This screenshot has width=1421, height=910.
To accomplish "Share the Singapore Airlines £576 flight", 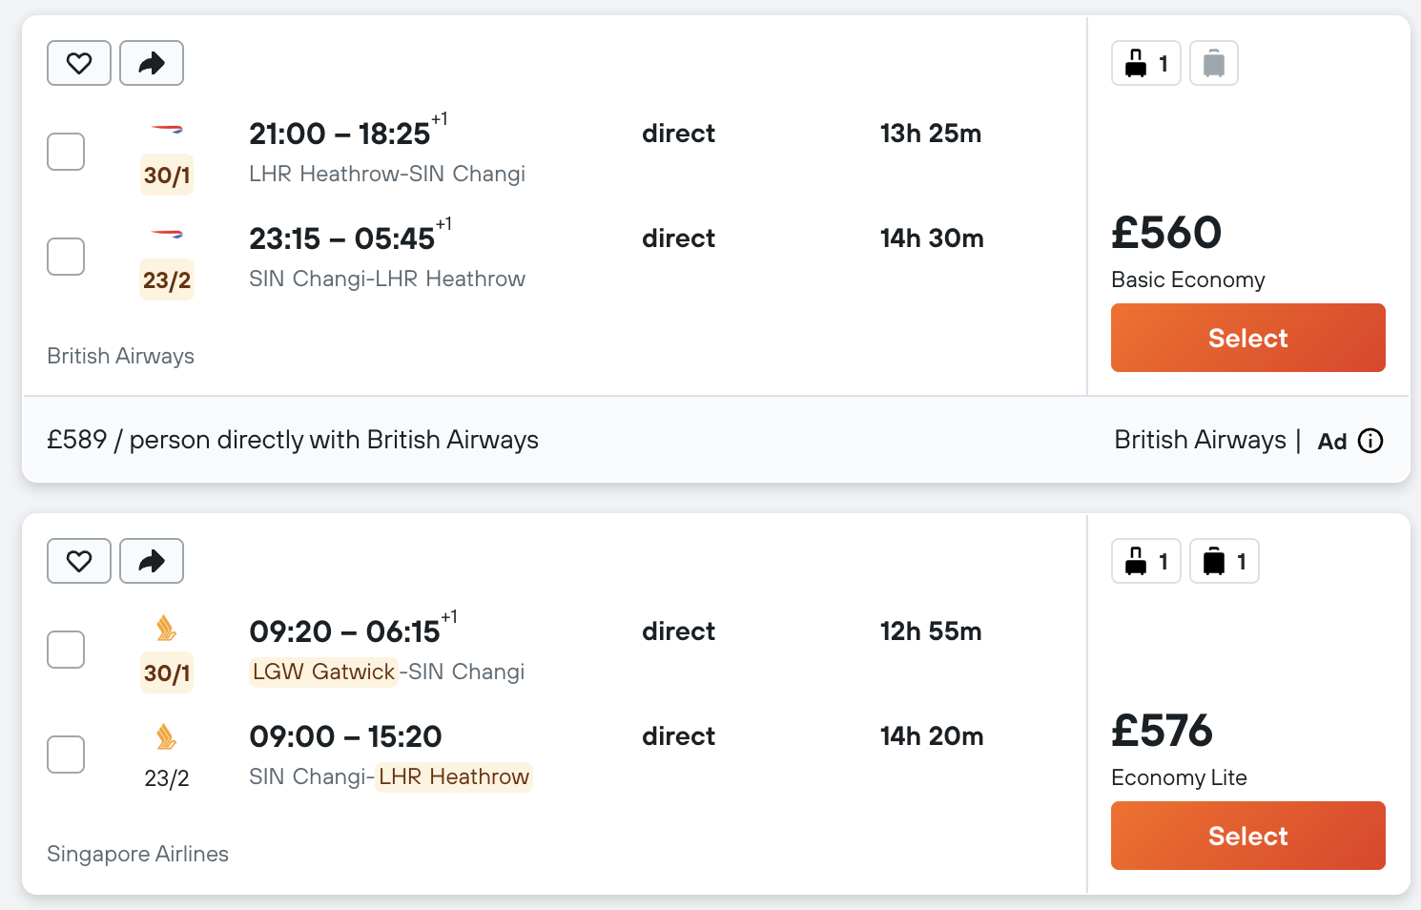I will [152, 561].
